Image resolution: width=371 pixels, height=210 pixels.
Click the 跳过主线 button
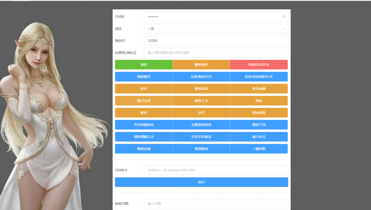[x=143, y=100]
